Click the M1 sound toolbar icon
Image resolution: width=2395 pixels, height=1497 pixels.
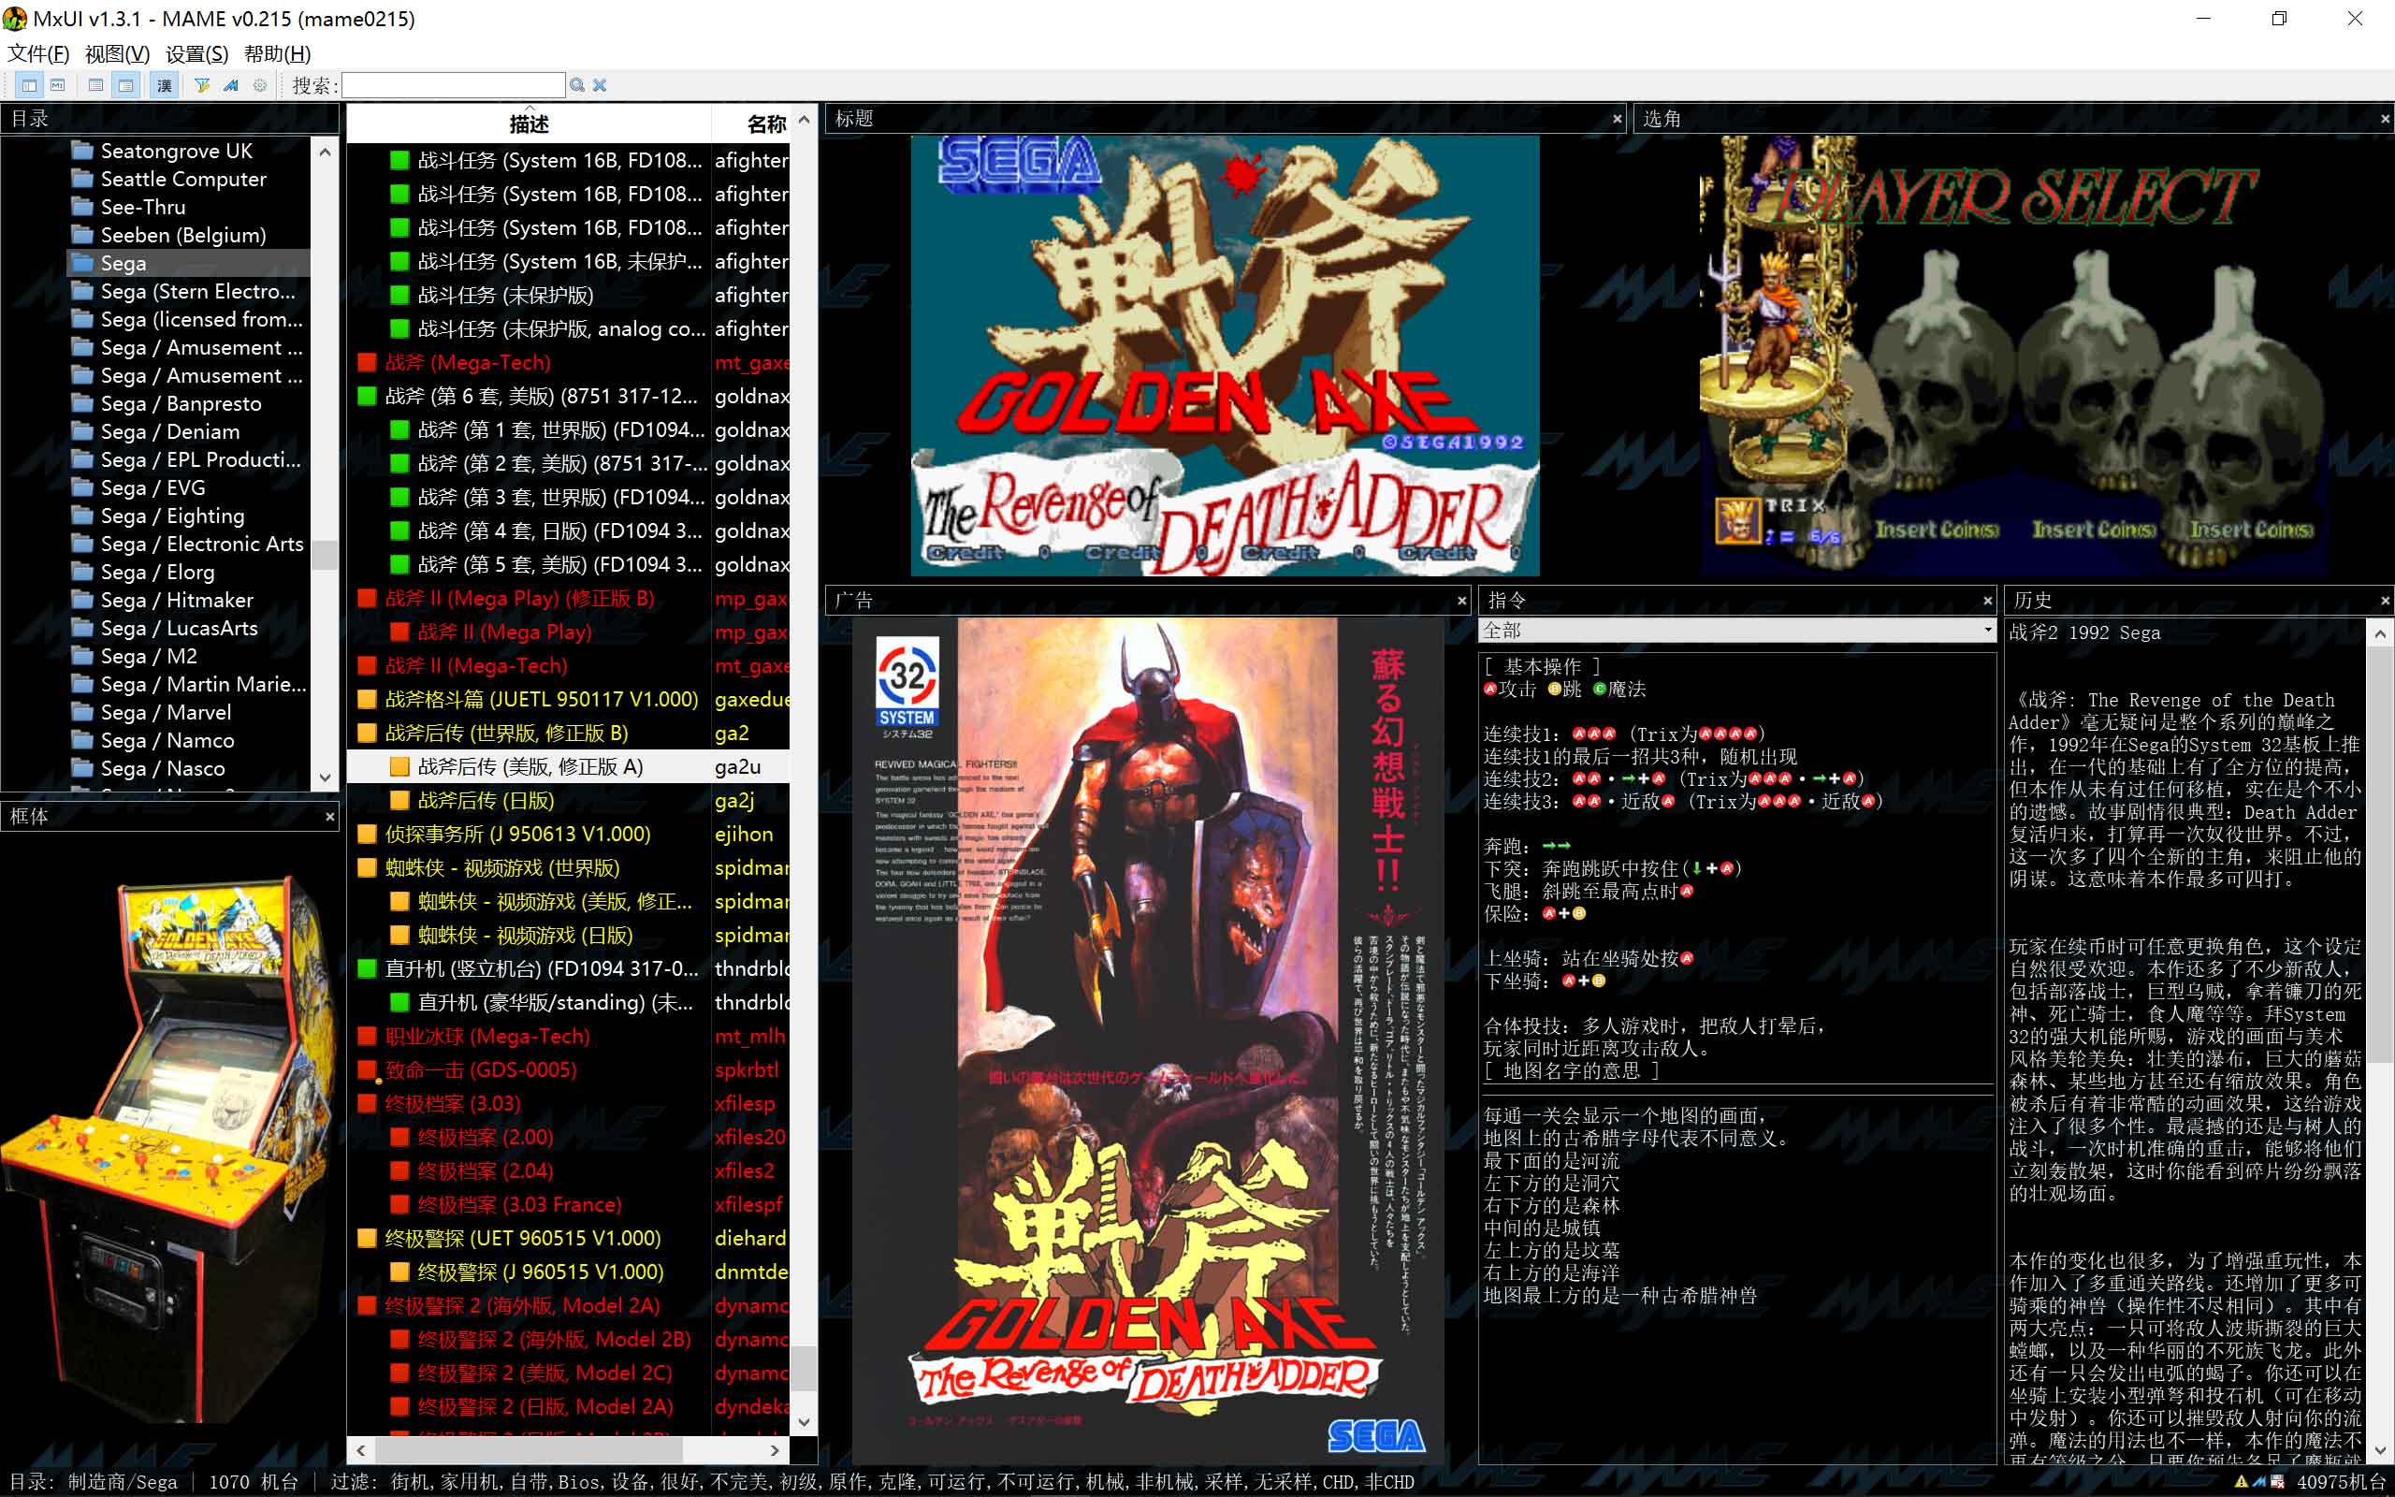58,85
